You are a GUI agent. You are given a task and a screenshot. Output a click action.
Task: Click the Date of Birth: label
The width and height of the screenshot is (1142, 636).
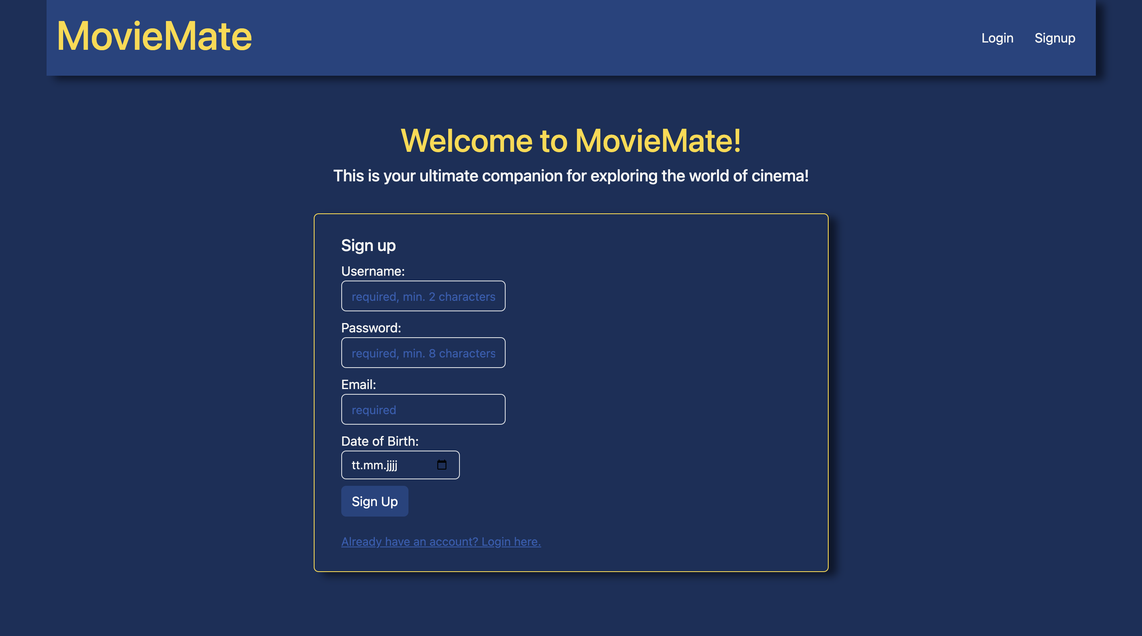379,441
